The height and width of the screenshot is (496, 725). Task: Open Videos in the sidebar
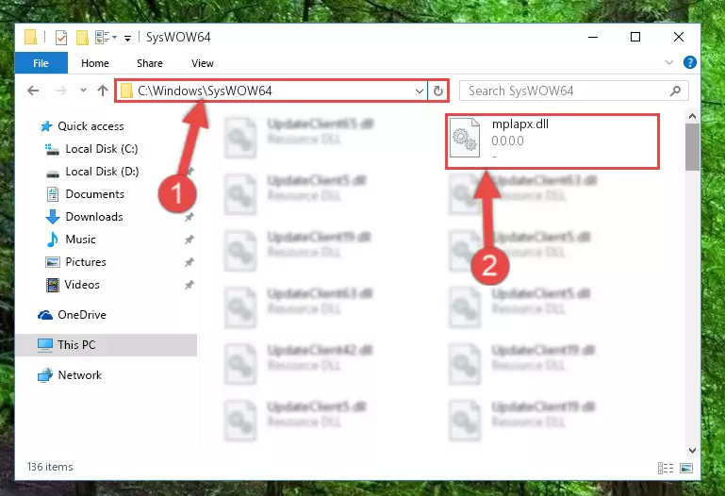coord(82,285)
